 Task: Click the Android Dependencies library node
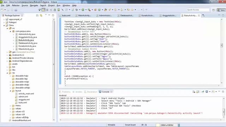[x=22, y=61]
